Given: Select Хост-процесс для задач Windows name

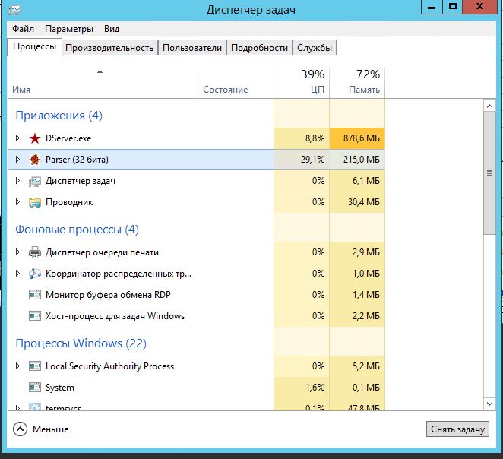Looking at the screenshot, I should point(115,316).
